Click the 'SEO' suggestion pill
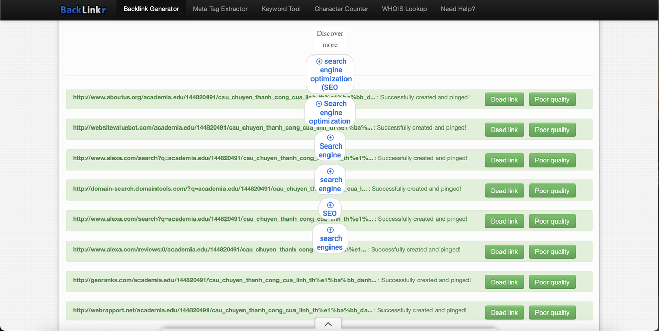The image size is (659, 331). [x=330, y=209]
